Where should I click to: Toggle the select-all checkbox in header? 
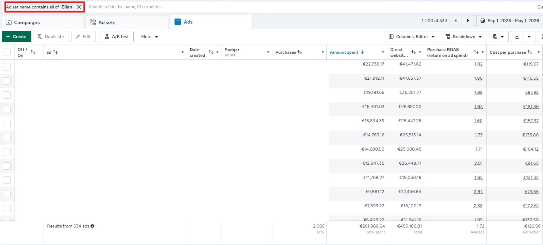pos(7,52)
